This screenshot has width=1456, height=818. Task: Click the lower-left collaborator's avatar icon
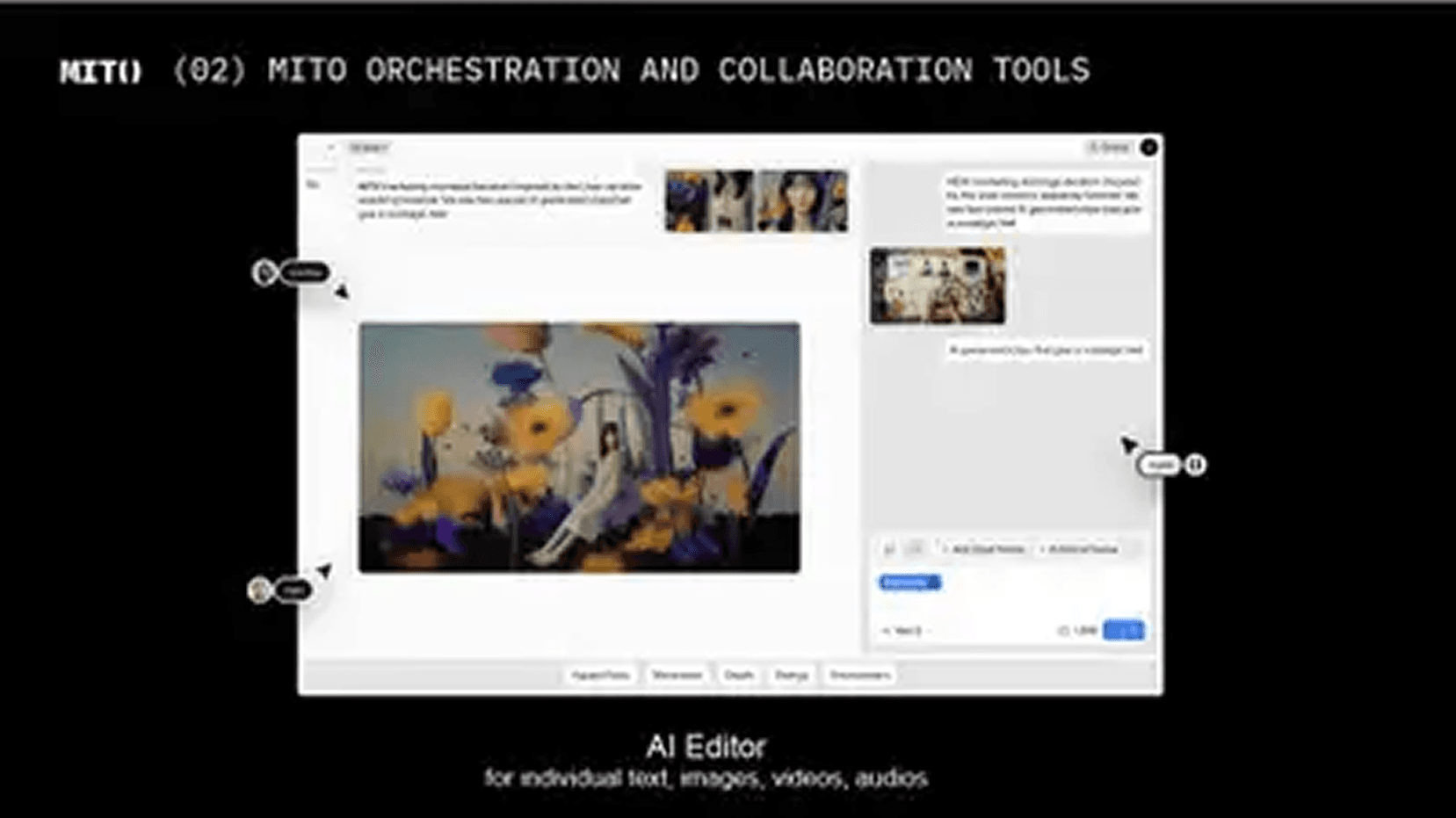coord(259,590)
